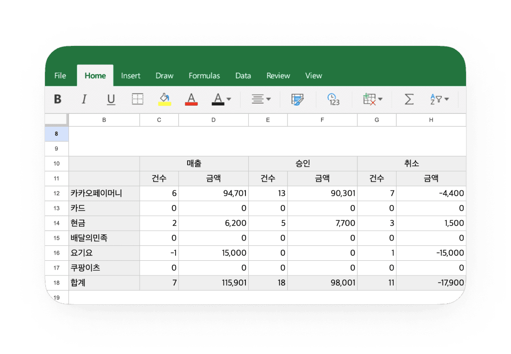Select the 카카오페이머니 cell
Screen dimensions: 511x354
pyautogui.click(x=104, y=194)
